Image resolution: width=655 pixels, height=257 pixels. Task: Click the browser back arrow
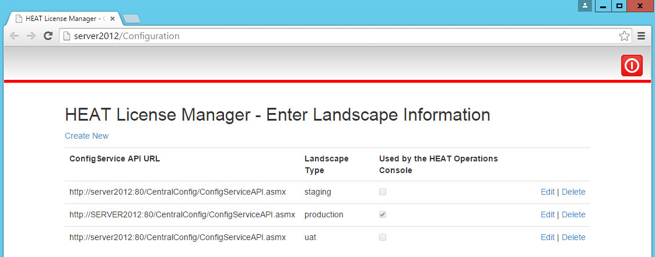tap(15, 36)
